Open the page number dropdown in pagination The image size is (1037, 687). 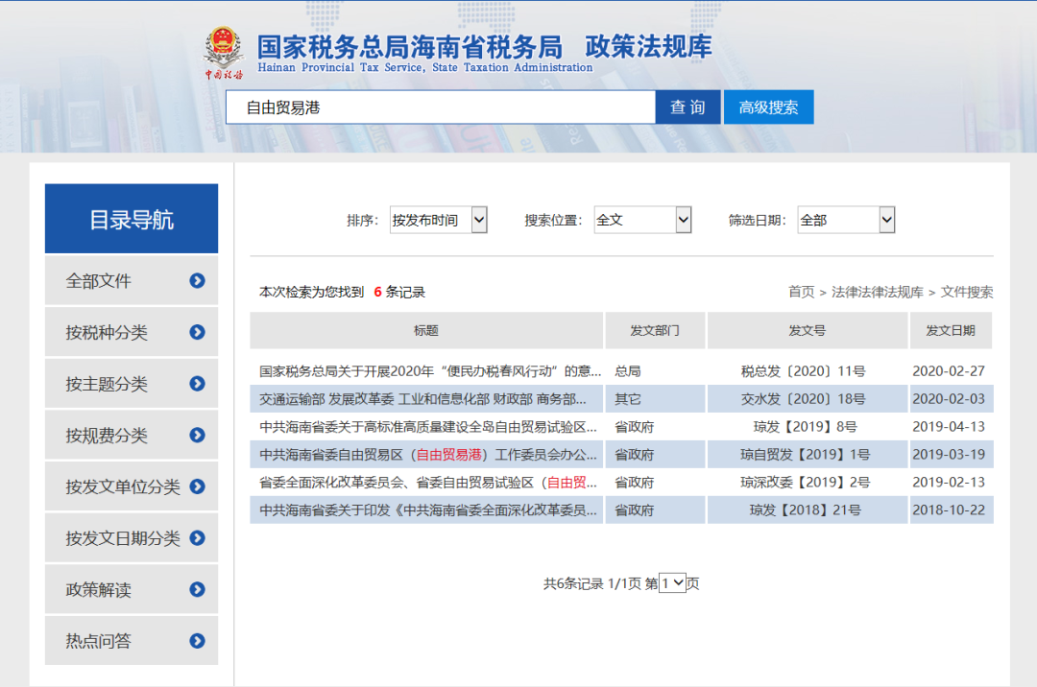point(672,583)
